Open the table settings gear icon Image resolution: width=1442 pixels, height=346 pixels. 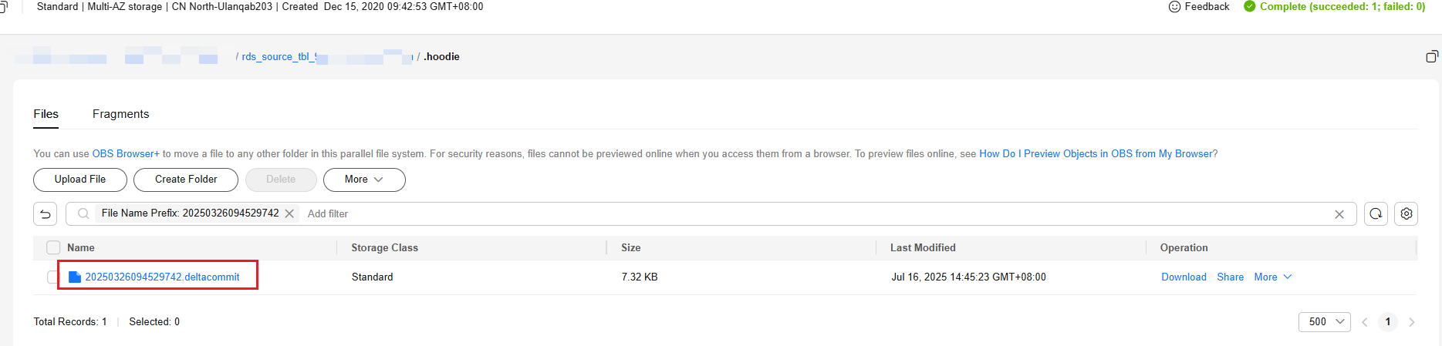(x=1407, y=214)
